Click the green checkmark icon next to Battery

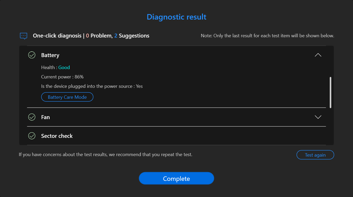pos(32,55)
